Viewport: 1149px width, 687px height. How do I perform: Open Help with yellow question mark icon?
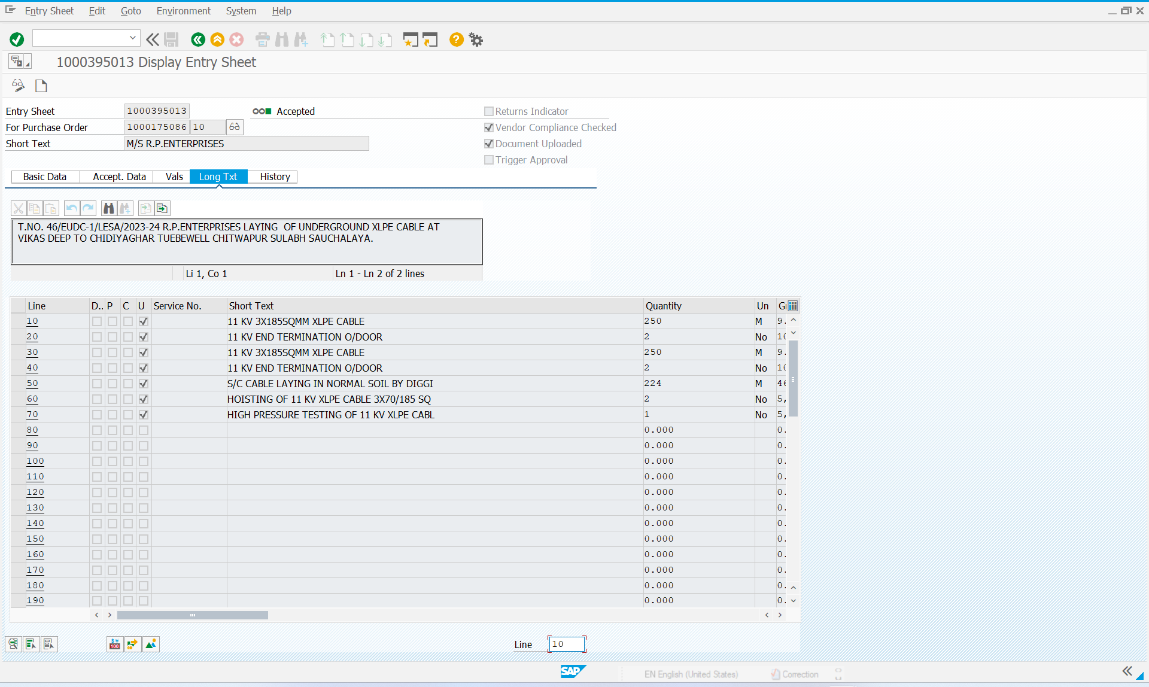[x=456, y=39]
